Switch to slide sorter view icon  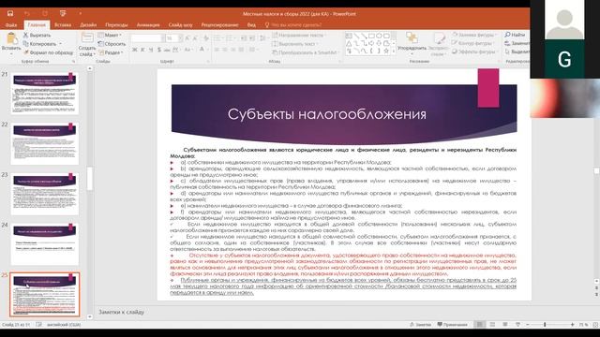tap(492, 325)
